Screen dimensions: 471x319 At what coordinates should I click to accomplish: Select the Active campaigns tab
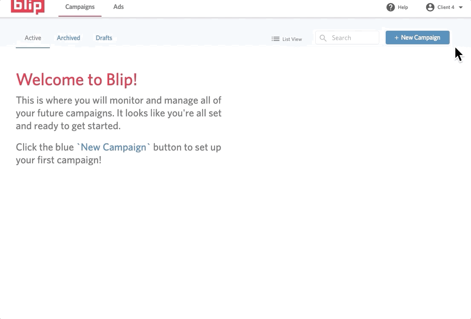click(33, 38)
